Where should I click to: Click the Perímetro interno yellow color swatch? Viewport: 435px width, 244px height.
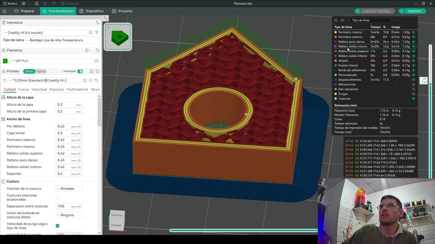(336, 32)
